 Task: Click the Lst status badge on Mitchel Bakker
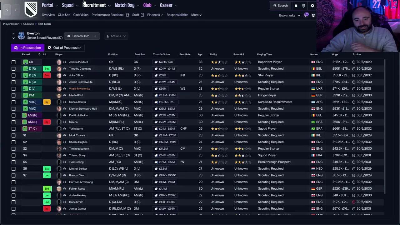coord(47,169)
